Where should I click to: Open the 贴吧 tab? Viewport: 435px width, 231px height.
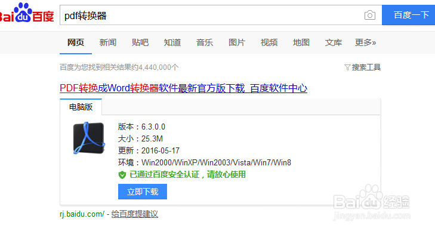[x=140, y=42]
